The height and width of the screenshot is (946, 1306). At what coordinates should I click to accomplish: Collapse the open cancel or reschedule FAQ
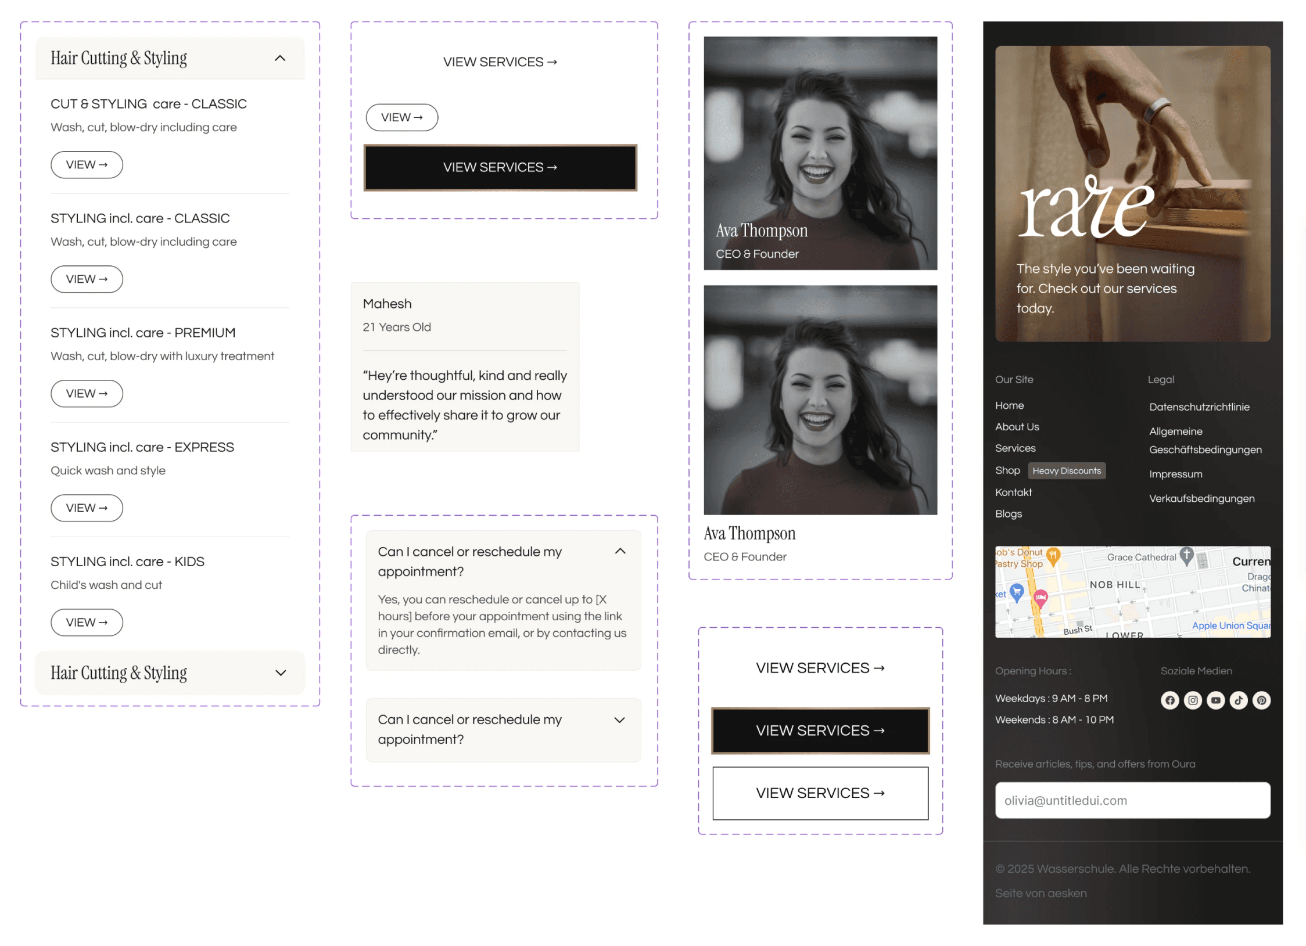[620, 551]
